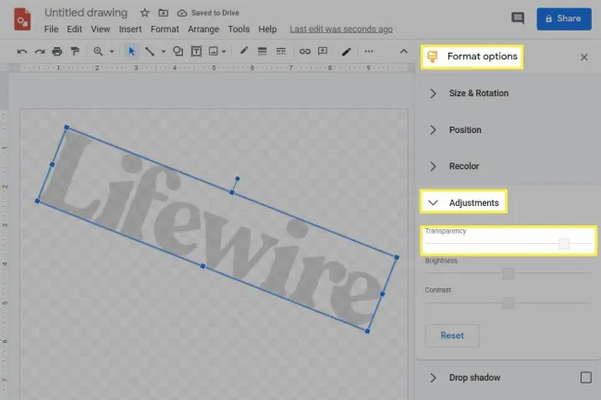This screenshot has height=400, width=601.
Task: Select the Paint format tool
Action: click(x=74, y=52)
